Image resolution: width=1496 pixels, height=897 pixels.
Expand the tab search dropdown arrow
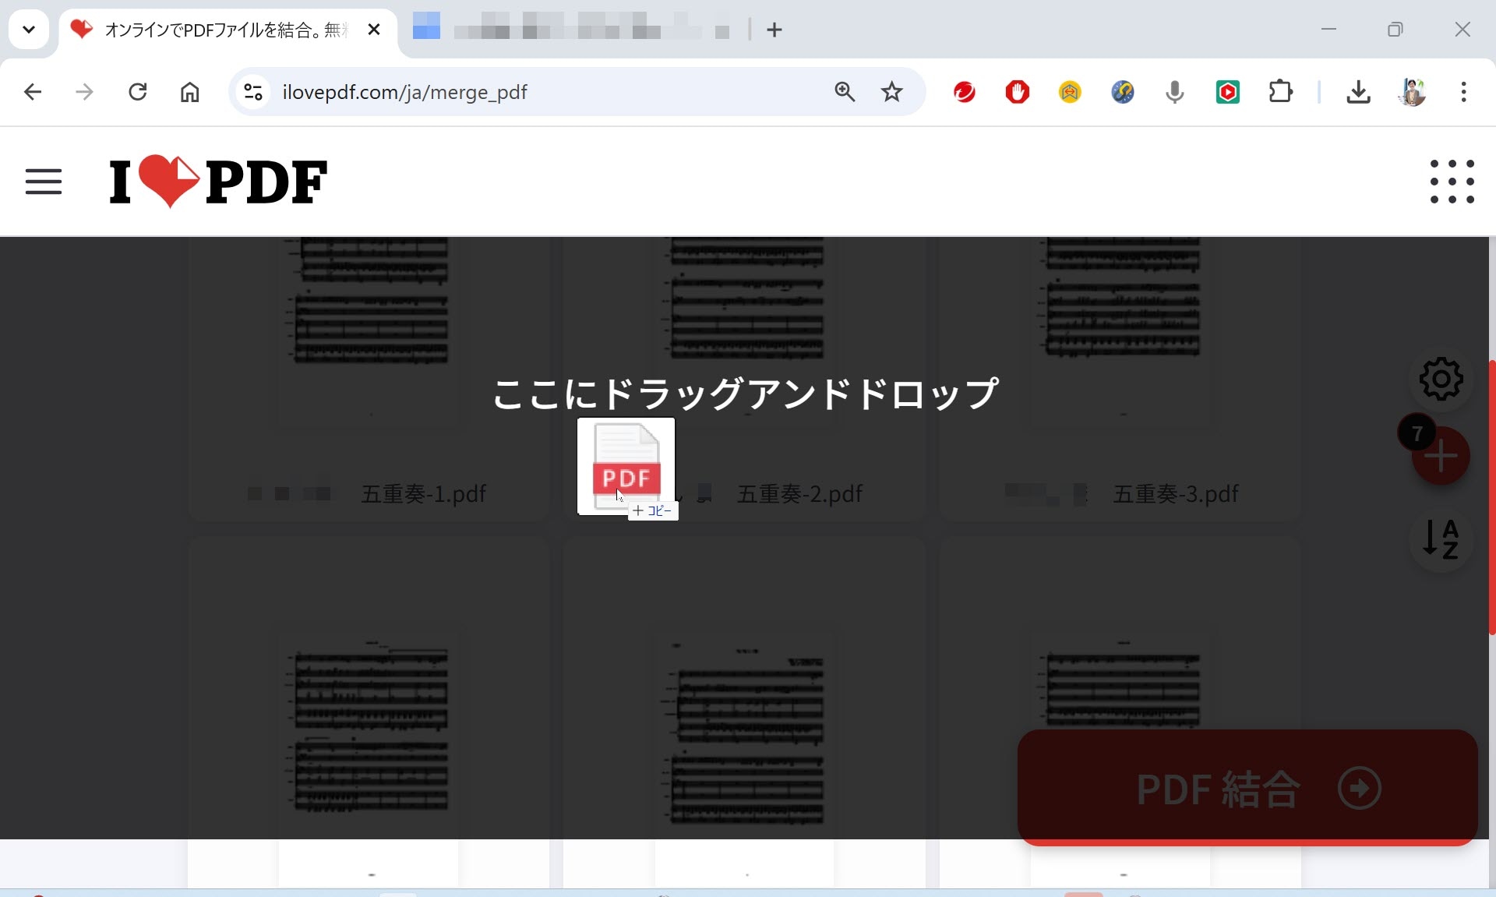[29, 30]
